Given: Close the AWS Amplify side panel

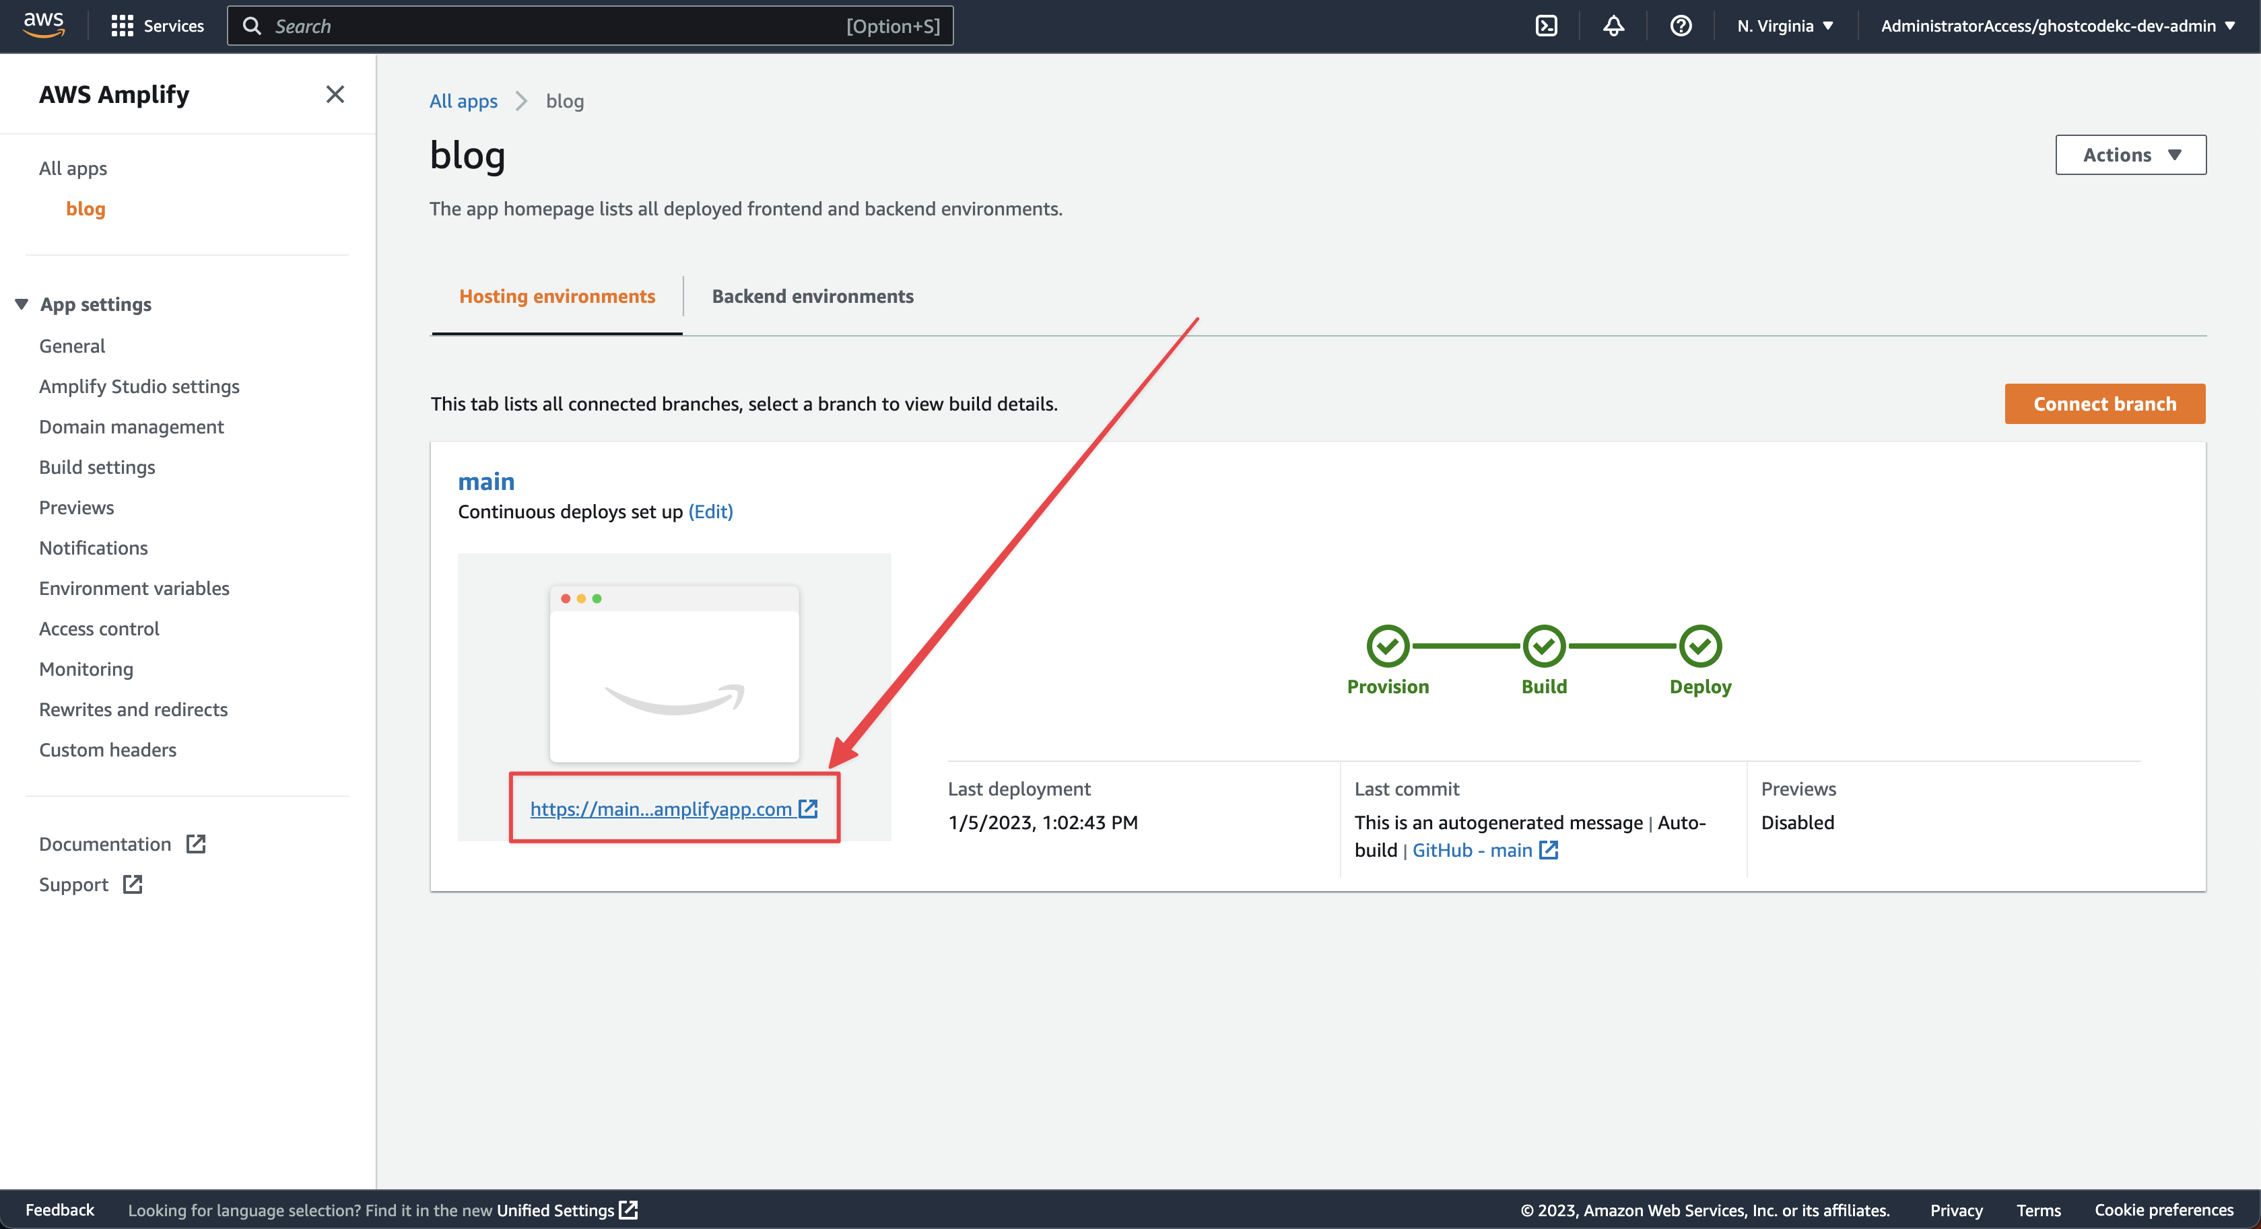Looking at the screenshot, I should [x=335, y=94].
